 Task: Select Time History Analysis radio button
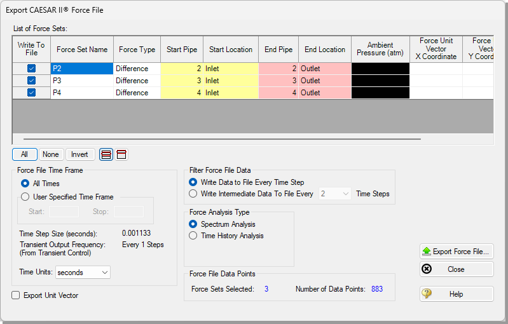click(193, 236)
